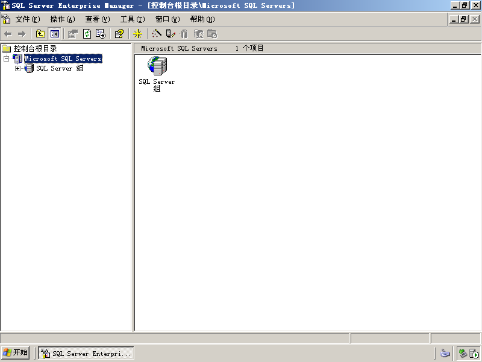This screenshot has height=362, width=482.
Task: Select SQL Server 组 in the tree
Action: click(x=60, y=68)
